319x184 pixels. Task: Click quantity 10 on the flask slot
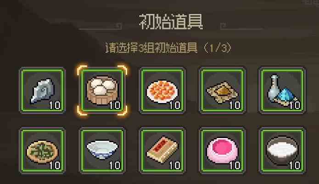click(295, 105)
